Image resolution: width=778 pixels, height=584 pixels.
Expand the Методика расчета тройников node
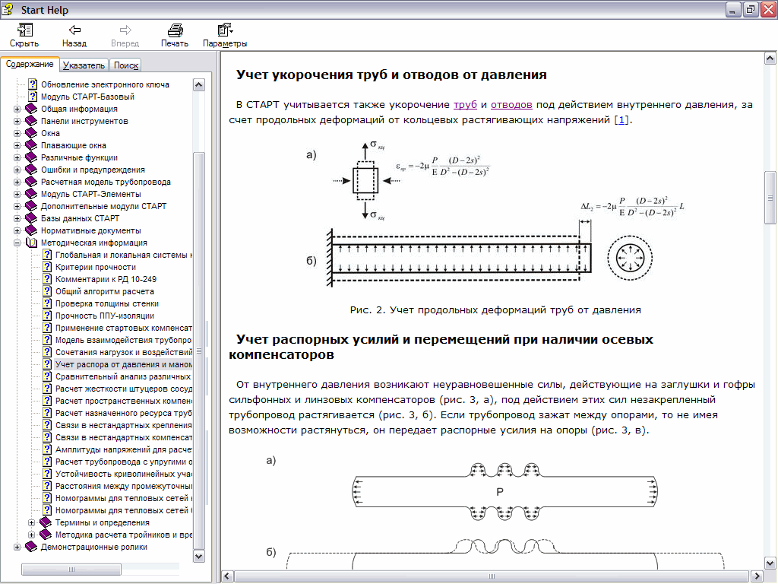32,535
